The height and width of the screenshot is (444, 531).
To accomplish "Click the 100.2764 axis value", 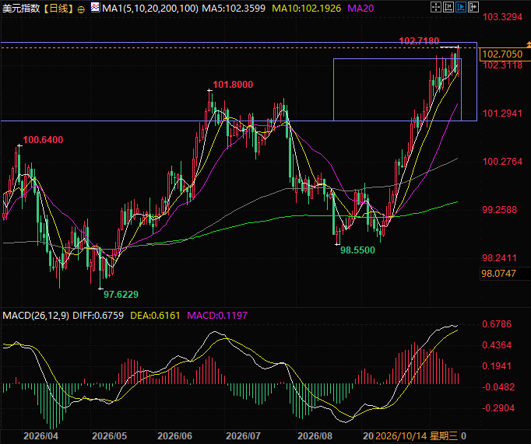I will tap(502, 161).
